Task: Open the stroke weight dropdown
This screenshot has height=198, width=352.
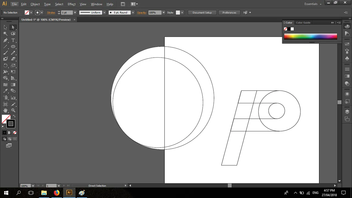Action: click(75, 13)
